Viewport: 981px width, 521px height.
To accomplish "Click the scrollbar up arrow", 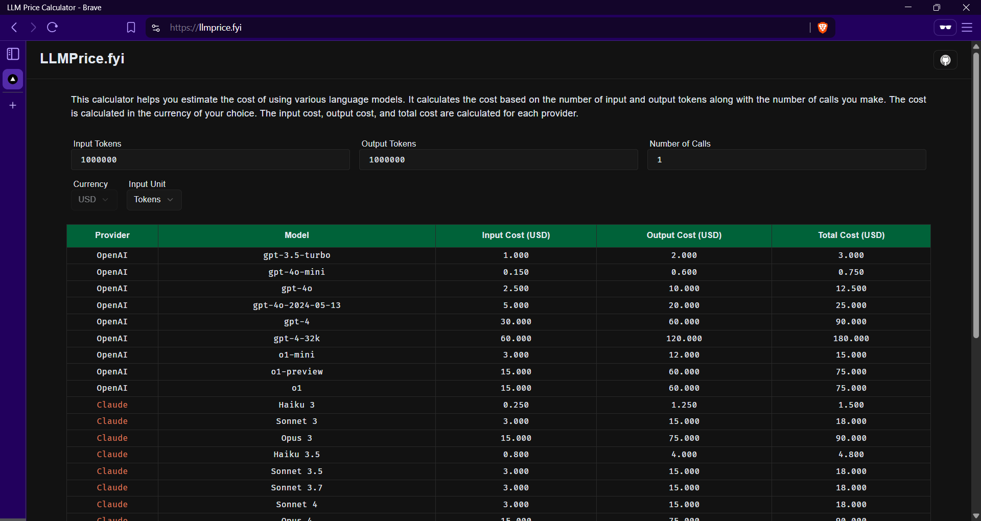I will pyautogui.click(x=976, y=46).
